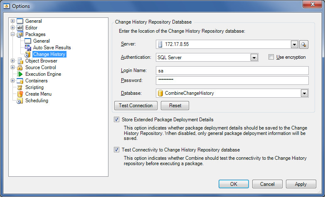Select Change History in the tree
The image size is (325, 197).
(x=49, y=54)
